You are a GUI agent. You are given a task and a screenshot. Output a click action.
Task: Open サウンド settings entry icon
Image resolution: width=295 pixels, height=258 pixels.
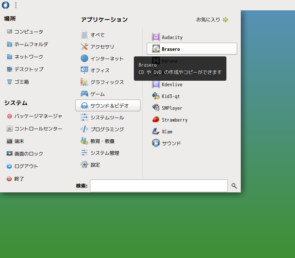(x=156, y=143)
